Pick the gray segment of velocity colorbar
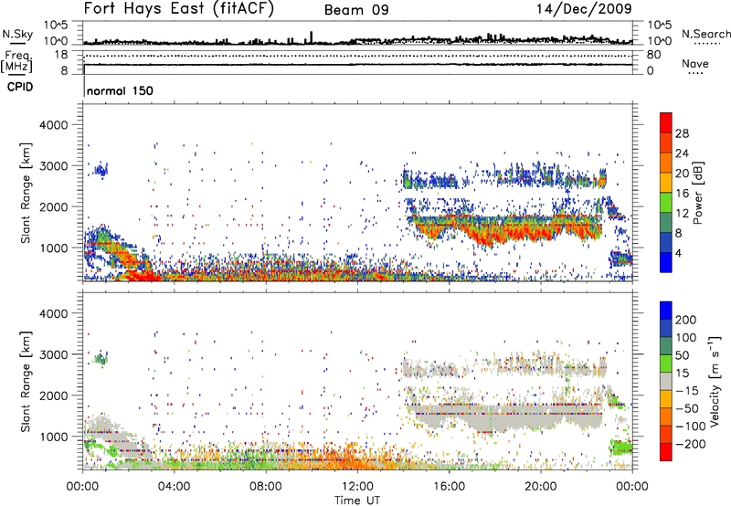The width and height of the screenshot is (731, 506). (666, 381)
